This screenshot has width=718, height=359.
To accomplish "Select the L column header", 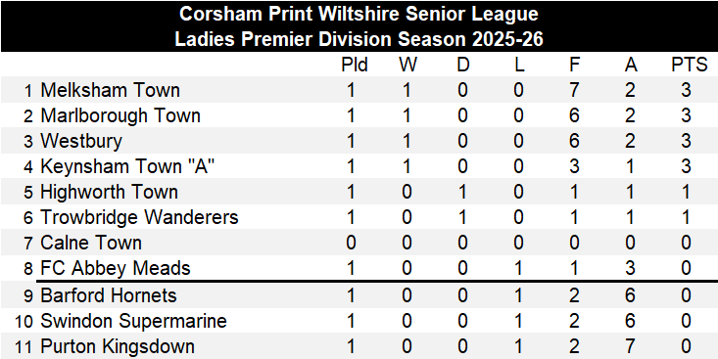I will pos(518,66).
